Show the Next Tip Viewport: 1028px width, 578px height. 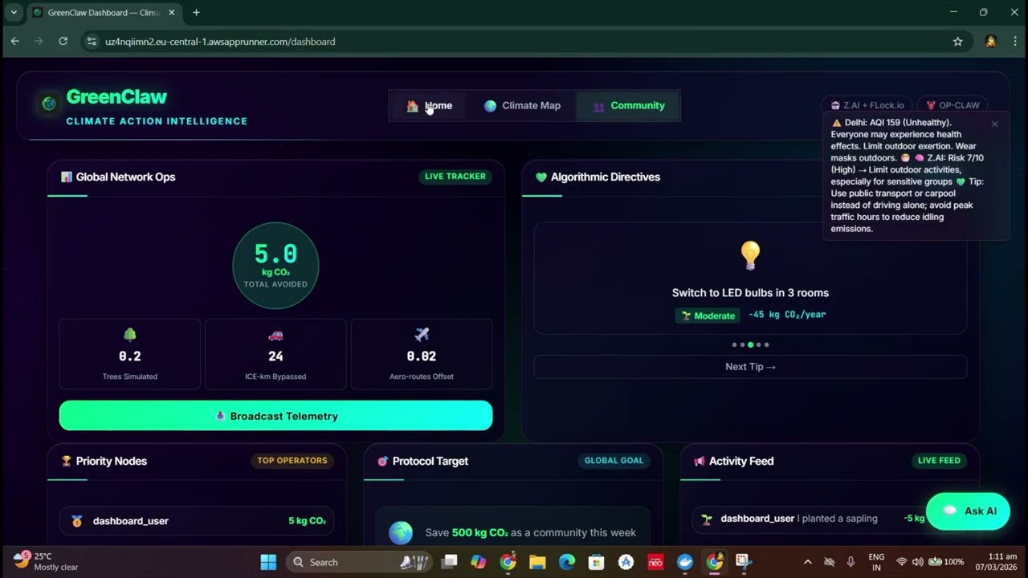point(750,367)
